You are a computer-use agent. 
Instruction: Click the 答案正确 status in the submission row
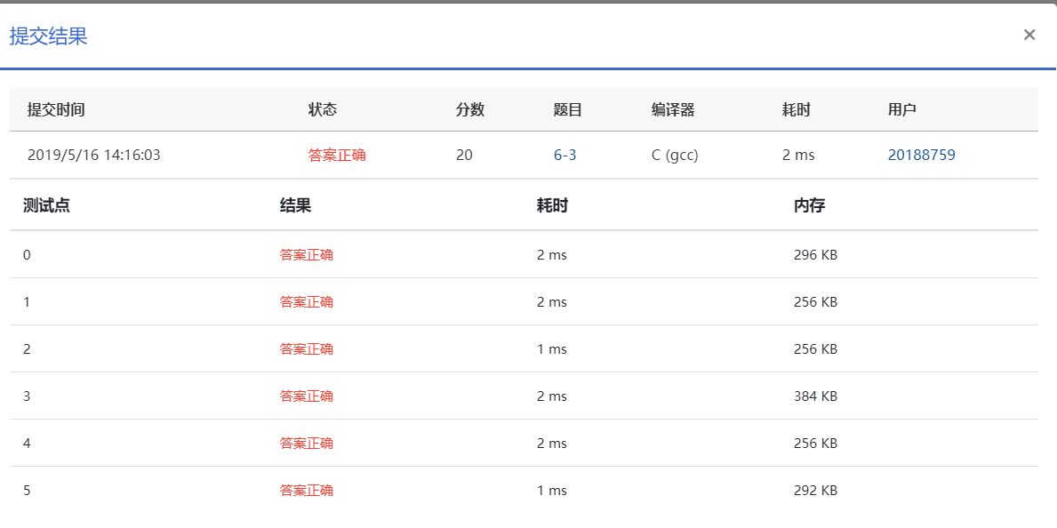(x=337, y=155)
